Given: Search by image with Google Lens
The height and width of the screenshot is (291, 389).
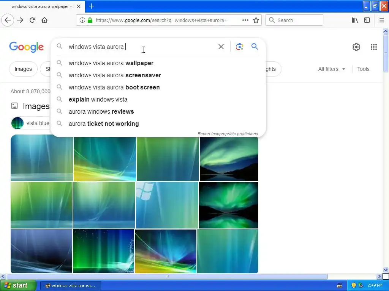Looking at the screenshot, I should 239,47.
